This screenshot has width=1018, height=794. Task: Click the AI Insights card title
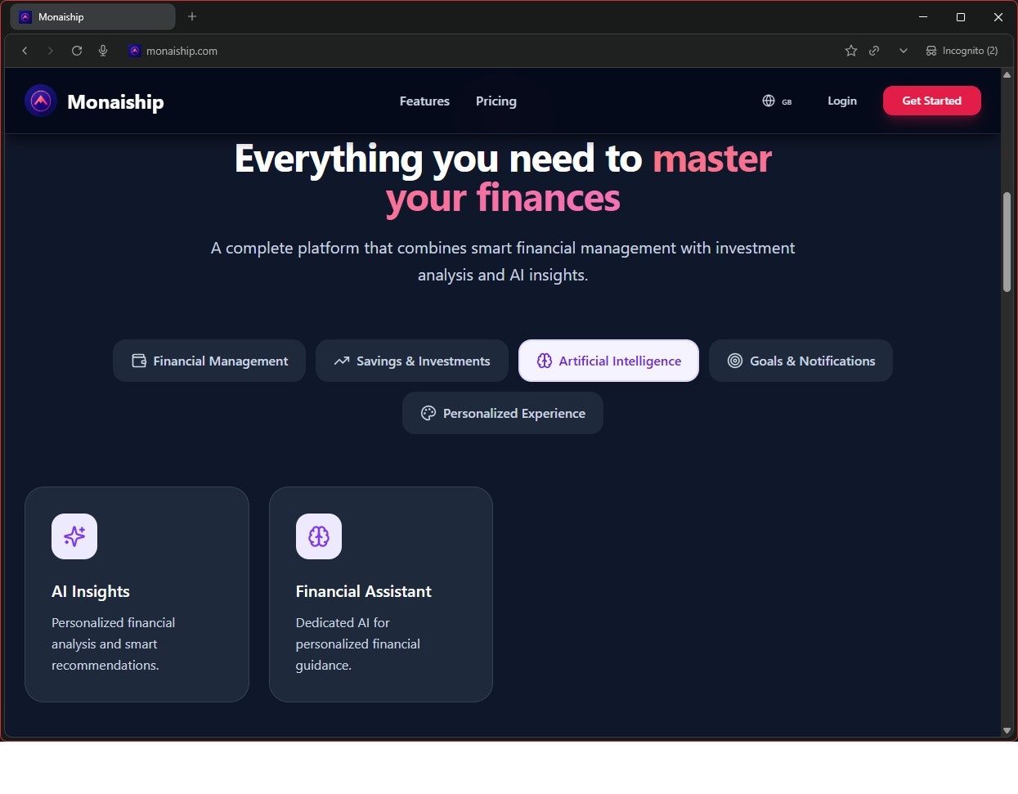point(91,591)
